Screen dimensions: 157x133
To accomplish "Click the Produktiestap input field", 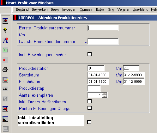I will click(94, 88).
